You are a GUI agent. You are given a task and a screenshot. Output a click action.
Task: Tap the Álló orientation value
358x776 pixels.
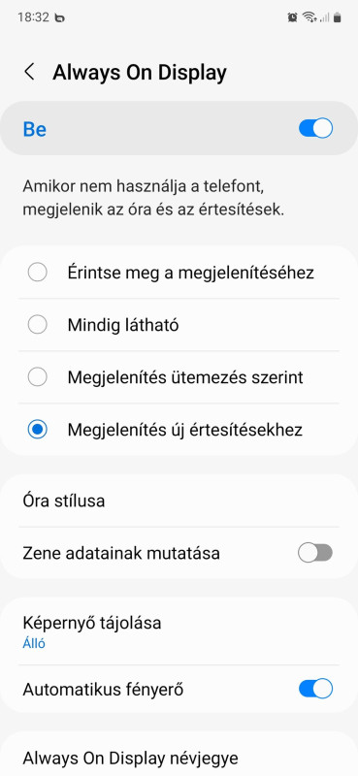(x=34, y=643)
